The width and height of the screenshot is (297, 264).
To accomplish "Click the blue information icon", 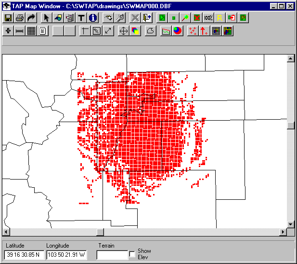I will [93, 18].
